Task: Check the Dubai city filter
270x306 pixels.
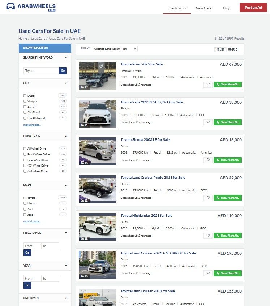Action: [x=25, y=96]
